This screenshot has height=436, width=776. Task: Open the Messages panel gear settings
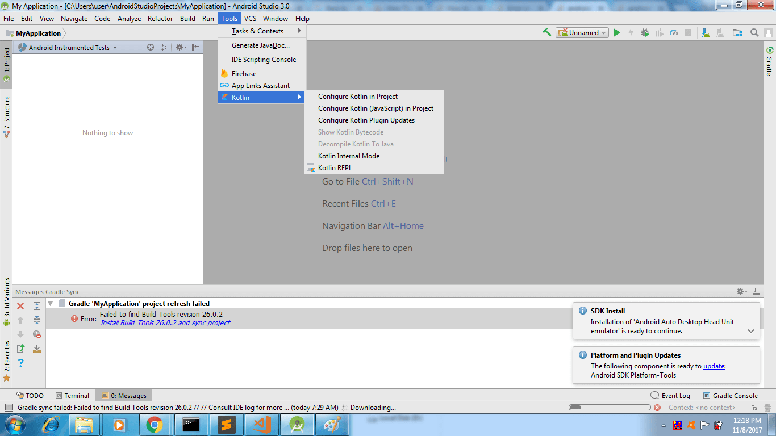pos(742,291)
